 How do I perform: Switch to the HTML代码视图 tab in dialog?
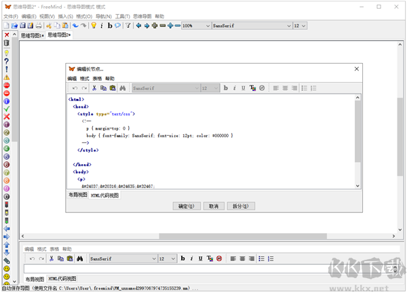(104, 195)
